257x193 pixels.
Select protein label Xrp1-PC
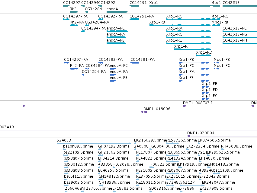(210, 96)
